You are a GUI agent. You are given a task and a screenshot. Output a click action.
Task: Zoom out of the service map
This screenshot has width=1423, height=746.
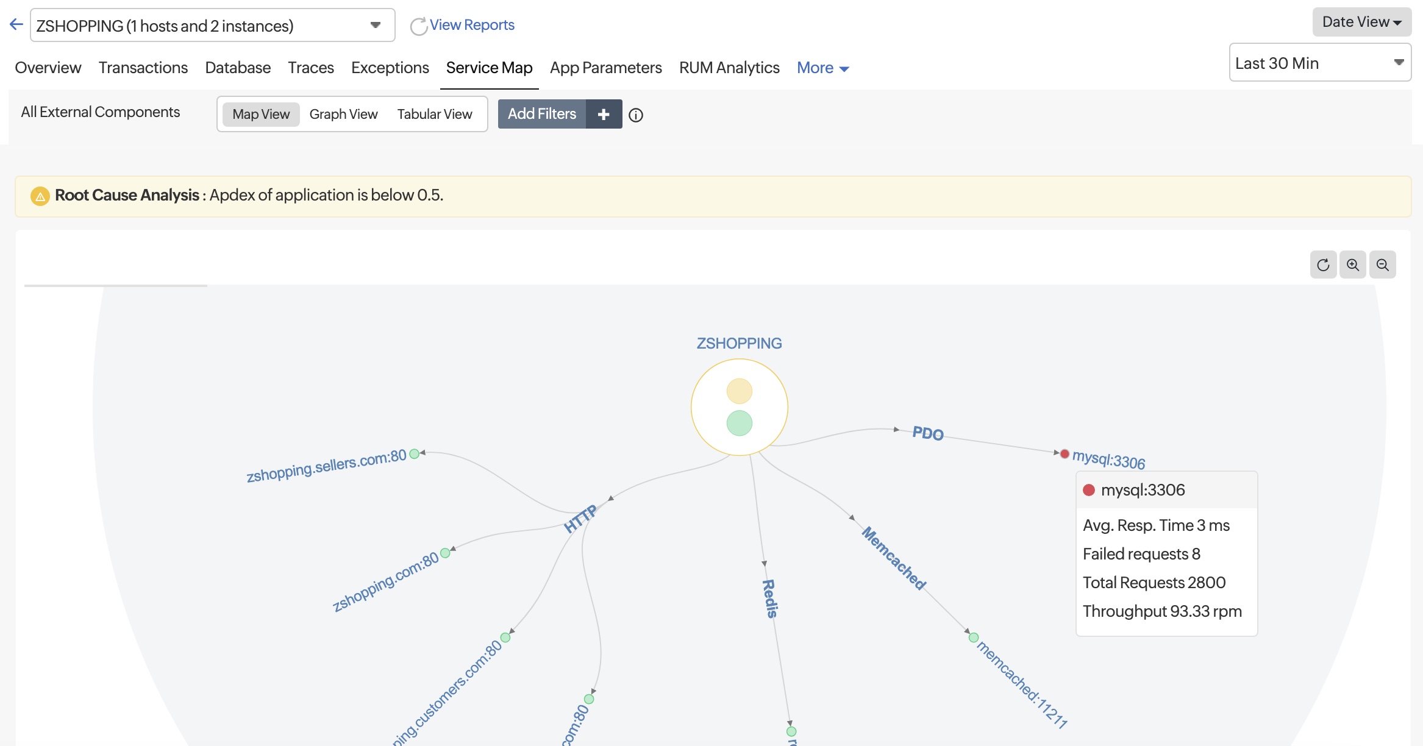click(x=1383, y=265)
